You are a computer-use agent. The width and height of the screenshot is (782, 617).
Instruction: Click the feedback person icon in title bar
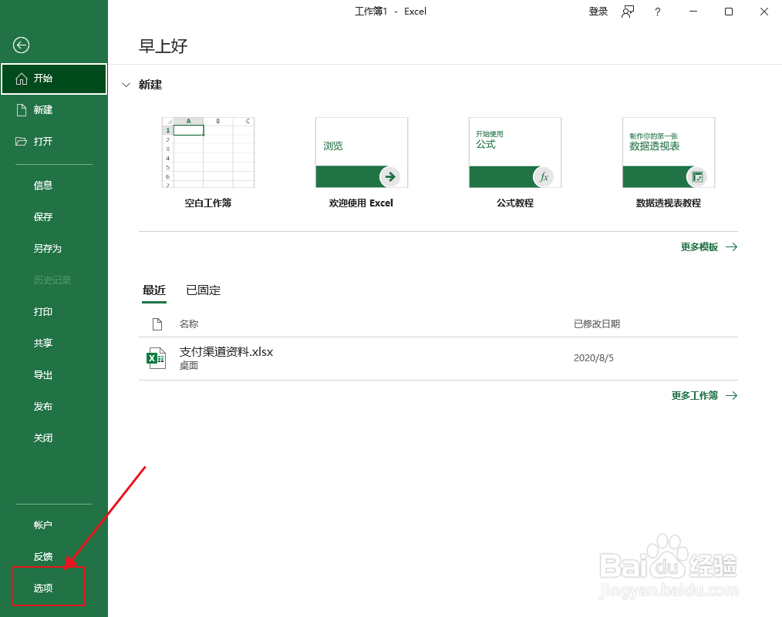[628, 12]
